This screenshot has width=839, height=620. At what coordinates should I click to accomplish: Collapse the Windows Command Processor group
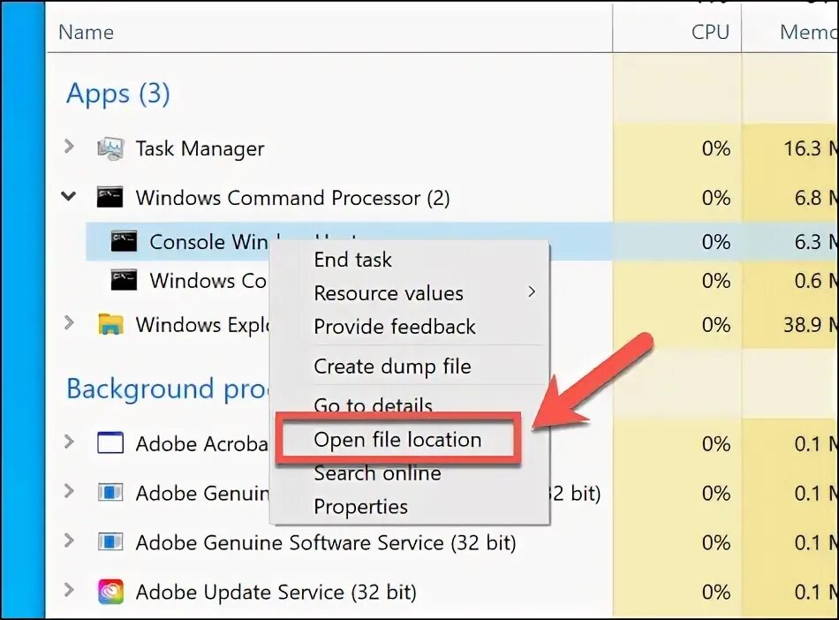coord(69,196)
